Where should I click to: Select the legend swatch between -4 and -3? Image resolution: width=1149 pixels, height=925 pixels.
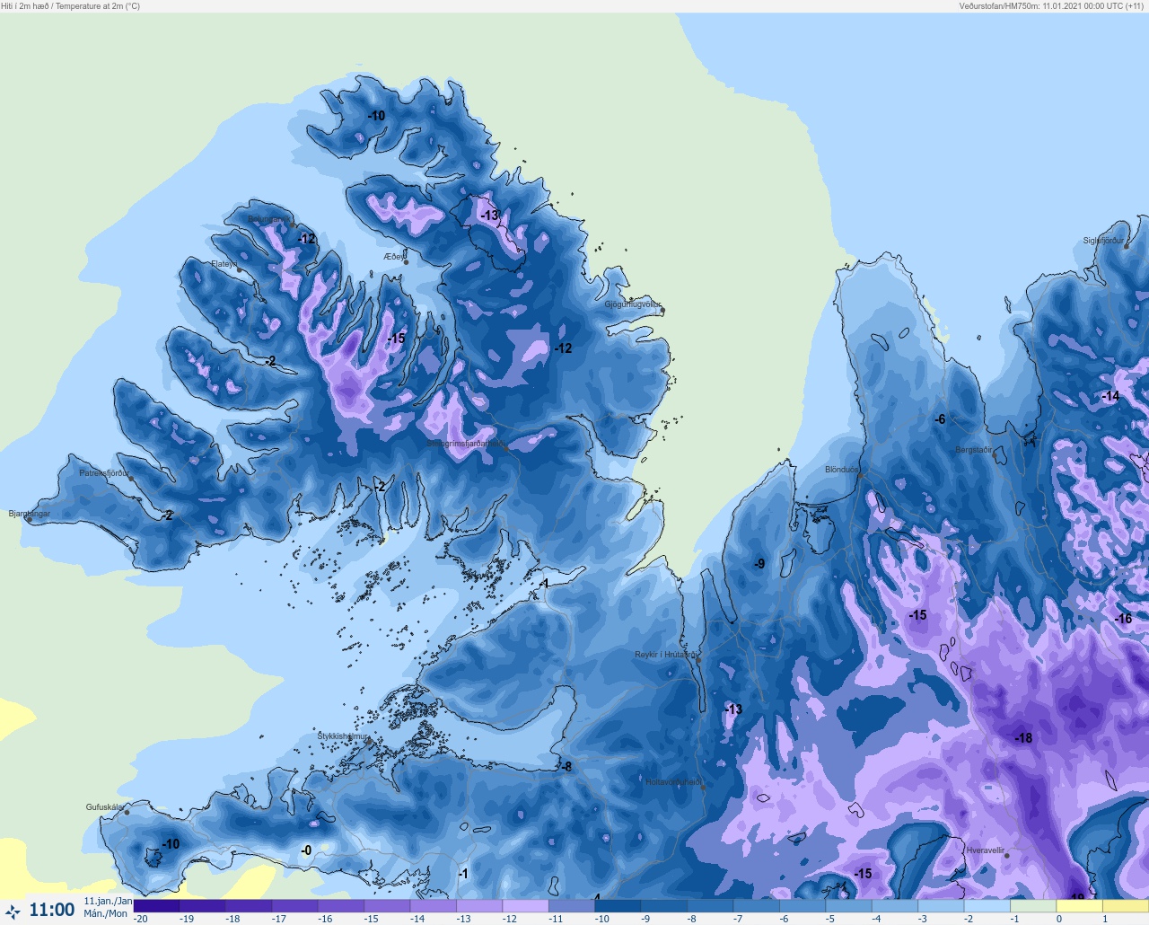tap(896, 906)
